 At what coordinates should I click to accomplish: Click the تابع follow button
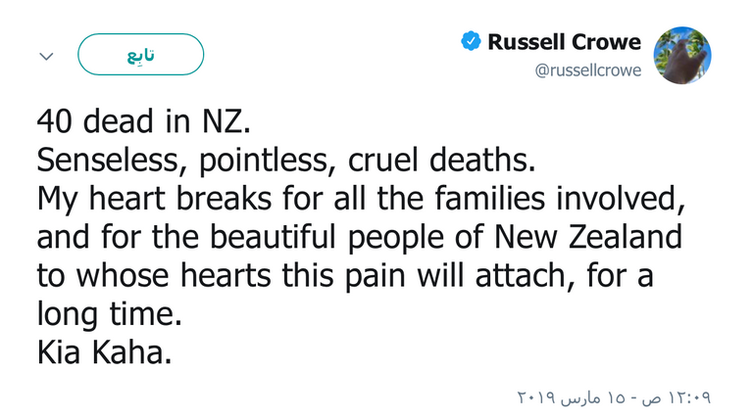click(140, 55)
